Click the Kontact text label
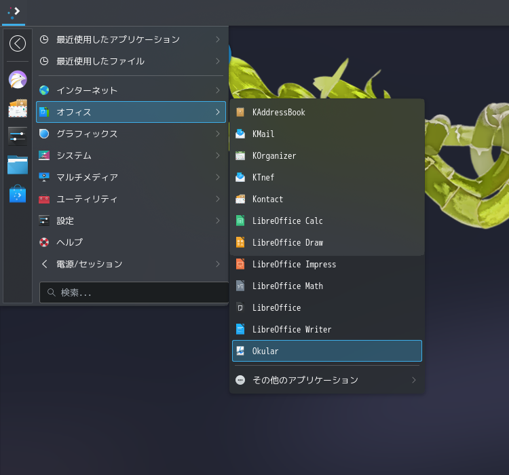 point(267,199)
